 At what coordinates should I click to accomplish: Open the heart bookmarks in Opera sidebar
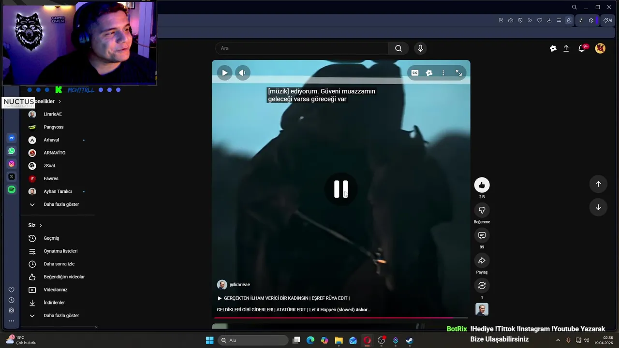12,290
